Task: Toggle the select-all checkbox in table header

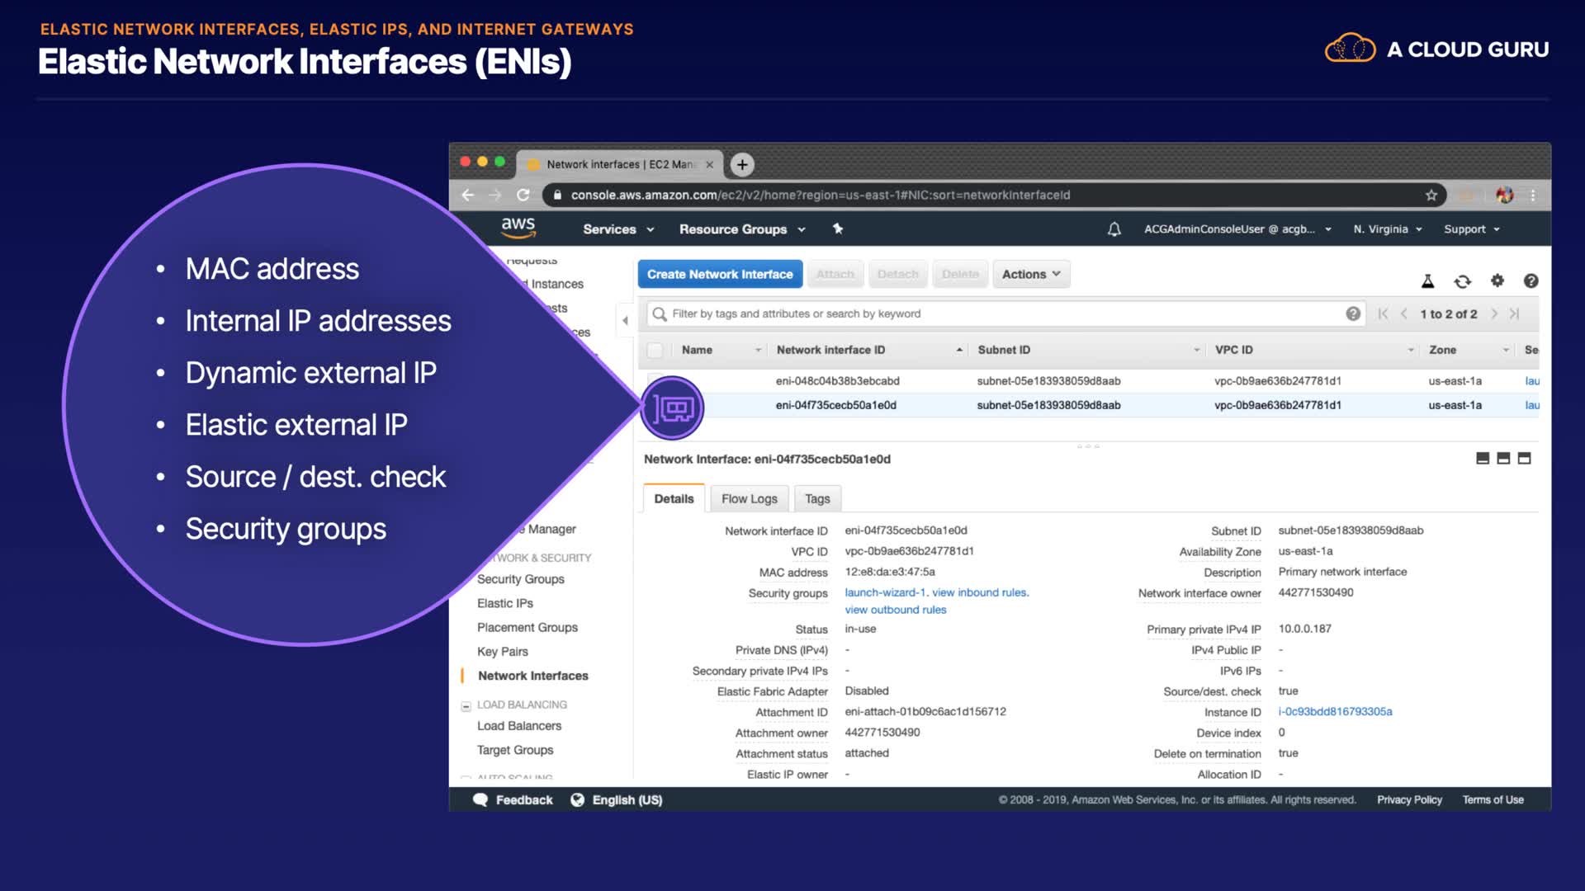Action: (x=655, y=351)
